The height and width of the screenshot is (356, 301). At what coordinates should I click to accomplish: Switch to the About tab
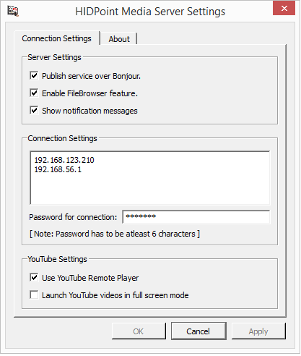point(119,39)
